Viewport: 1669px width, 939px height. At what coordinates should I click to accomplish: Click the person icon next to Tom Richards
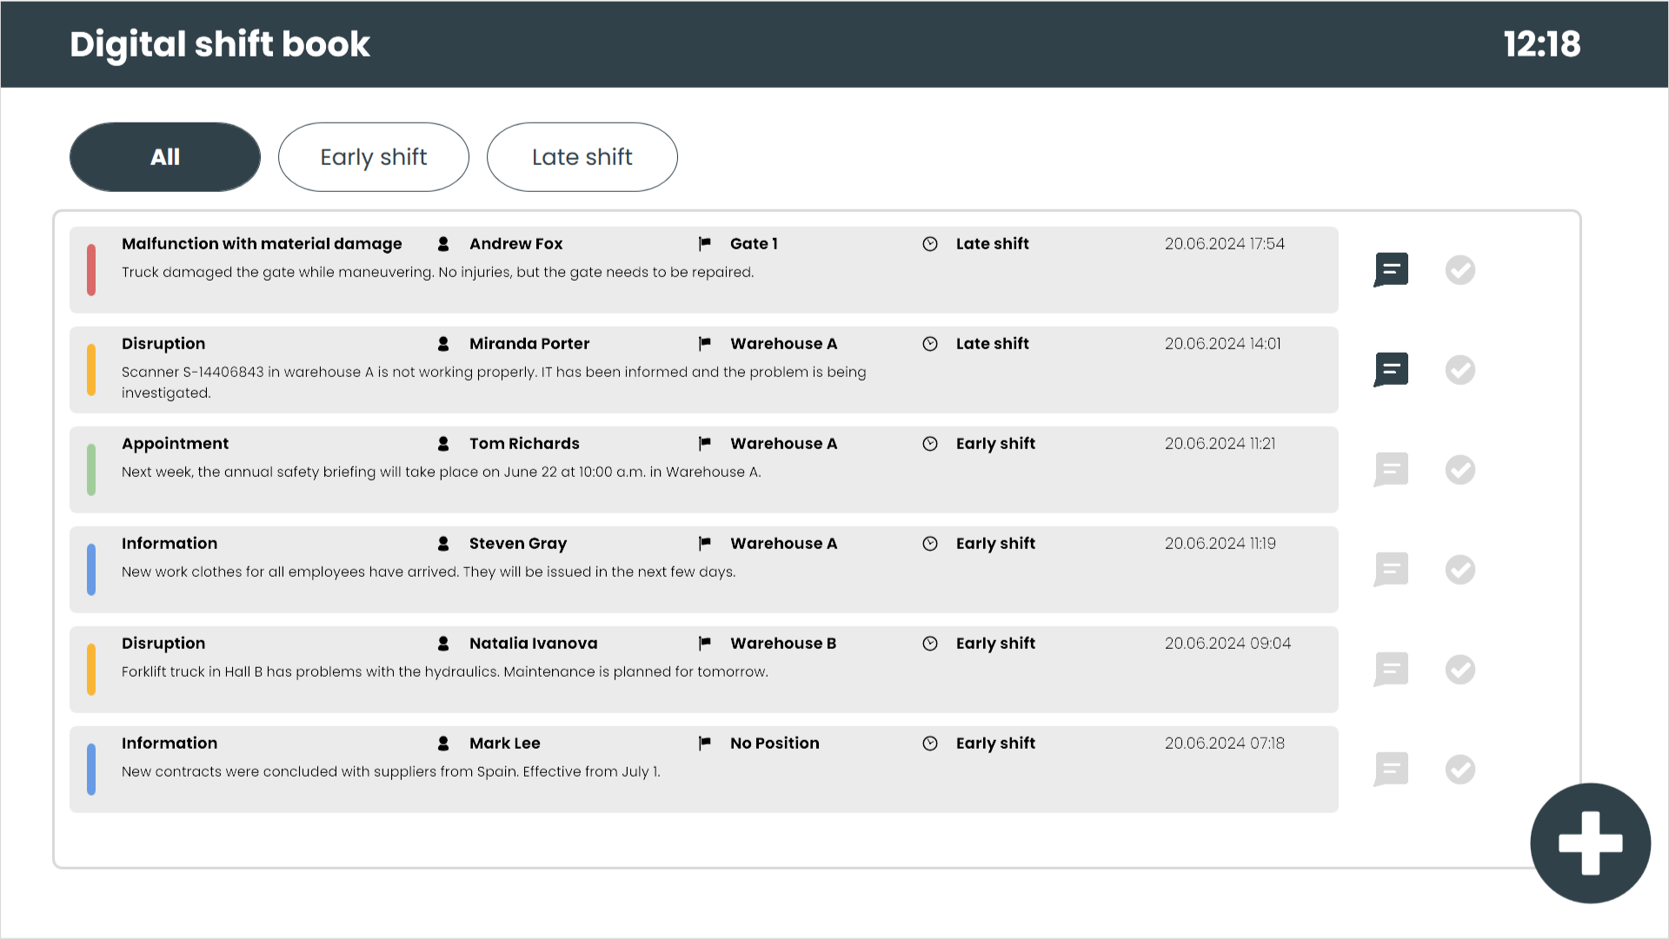tap(442, 443)
